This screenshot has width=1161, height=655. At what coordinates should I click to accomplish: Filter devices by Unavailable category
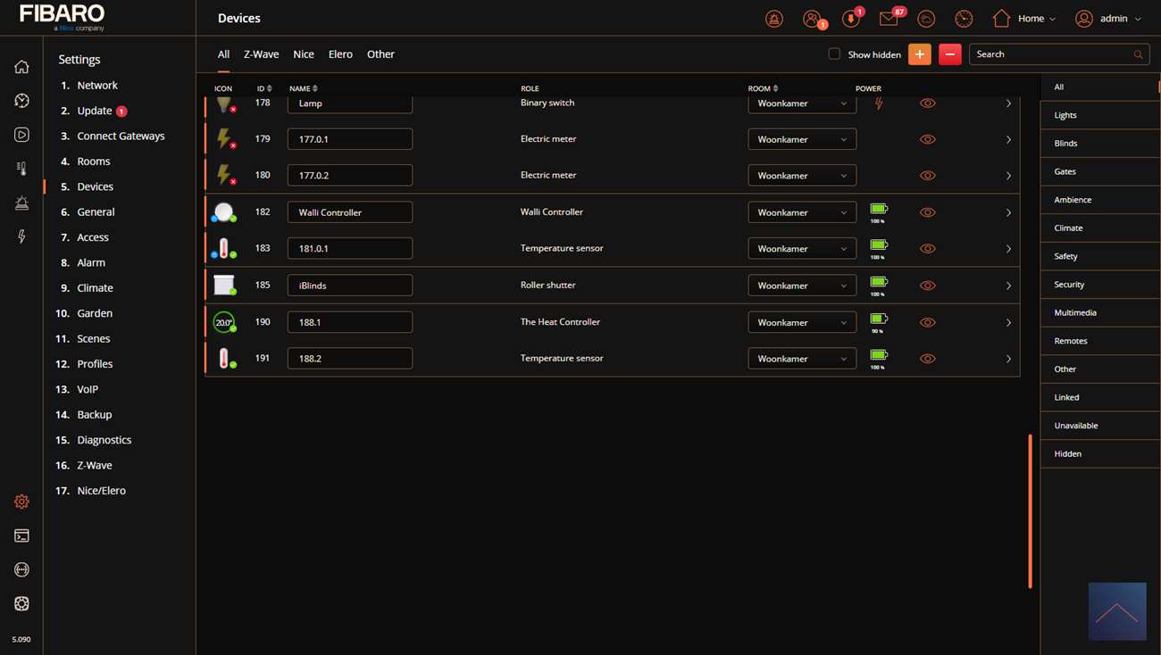pyautogui.click(x=1075, y=426)
